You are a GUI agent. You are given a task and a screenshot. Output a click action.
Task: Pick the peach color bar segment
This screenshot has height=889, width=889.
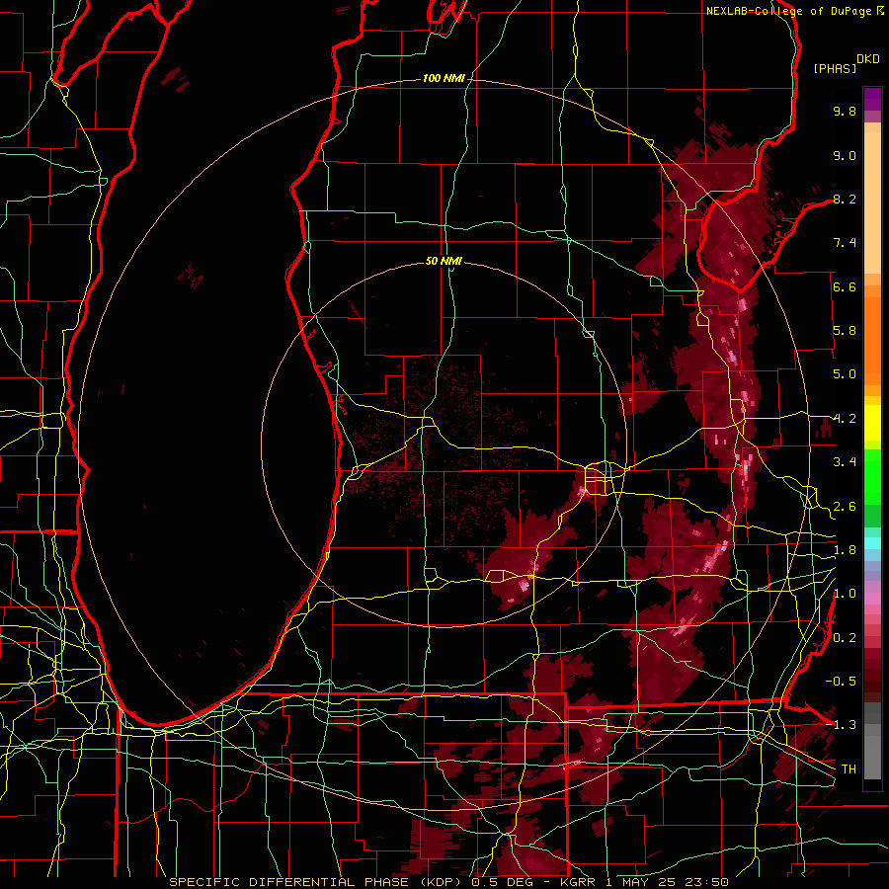click(x=872, y=202)
